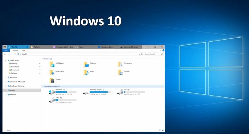
Task: Select Documents under Quick access
Action: pos(15,70)
